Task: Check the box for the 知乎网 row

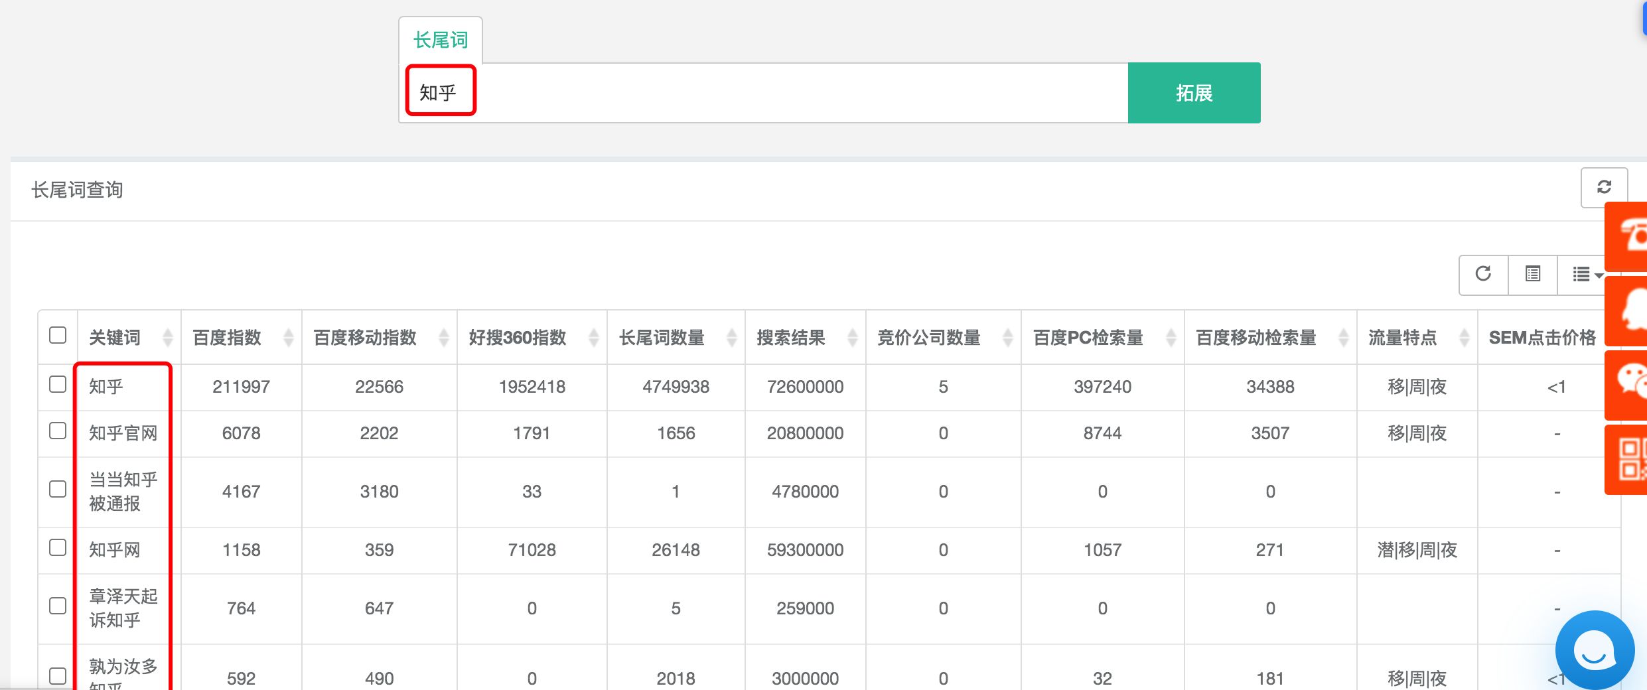Action: [x=58, y=547]
